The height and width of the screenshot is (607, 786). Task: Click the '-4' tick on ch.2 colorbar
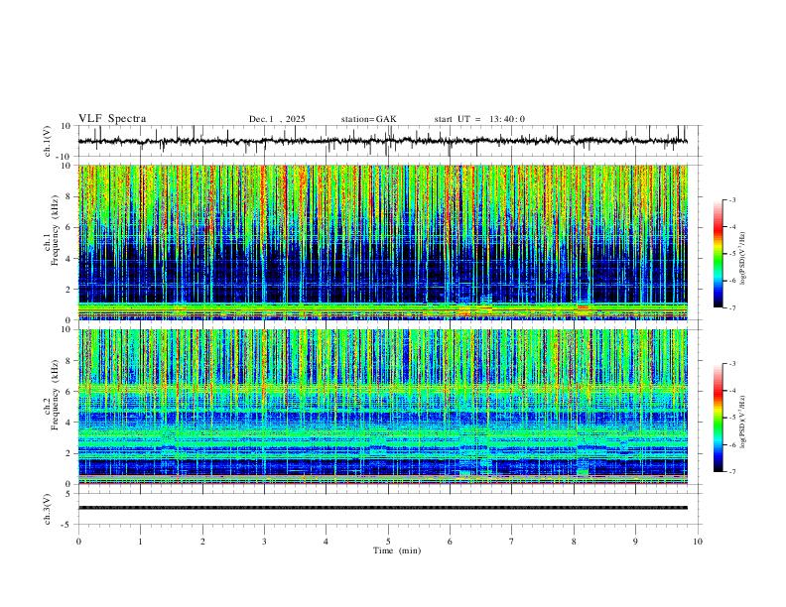(x=731, y=391)
